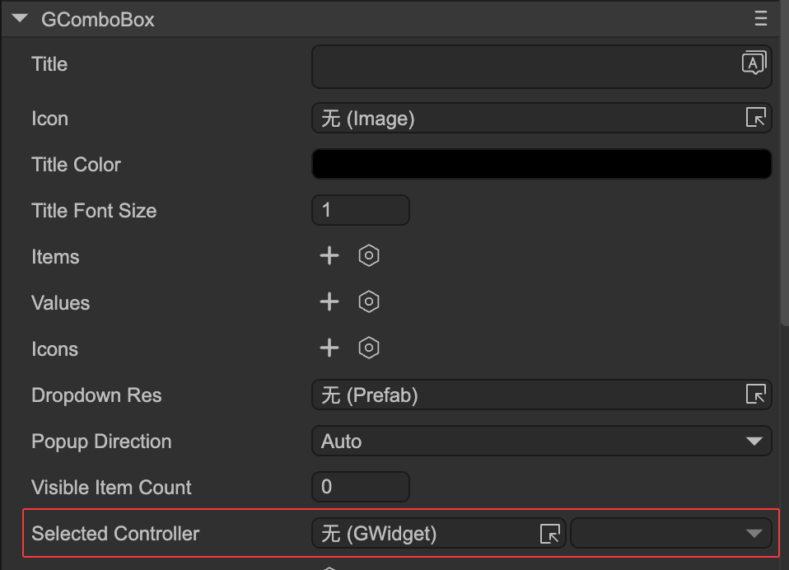Focus the Title Font Size input

tap(360, 210)
